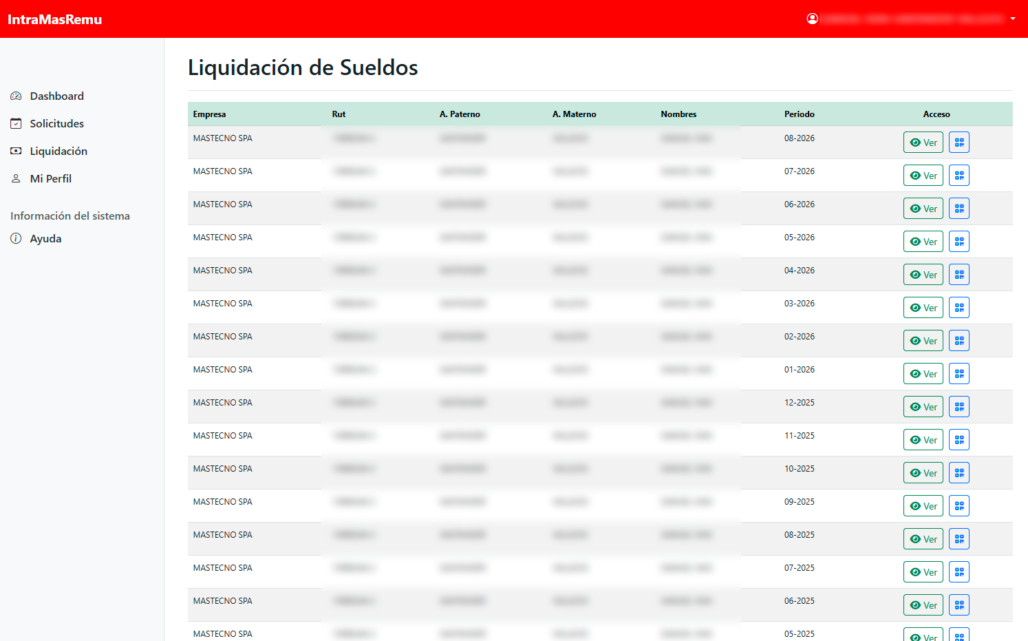
Task: Open the QR code for period 08-2026
Action: pos(959,143)
